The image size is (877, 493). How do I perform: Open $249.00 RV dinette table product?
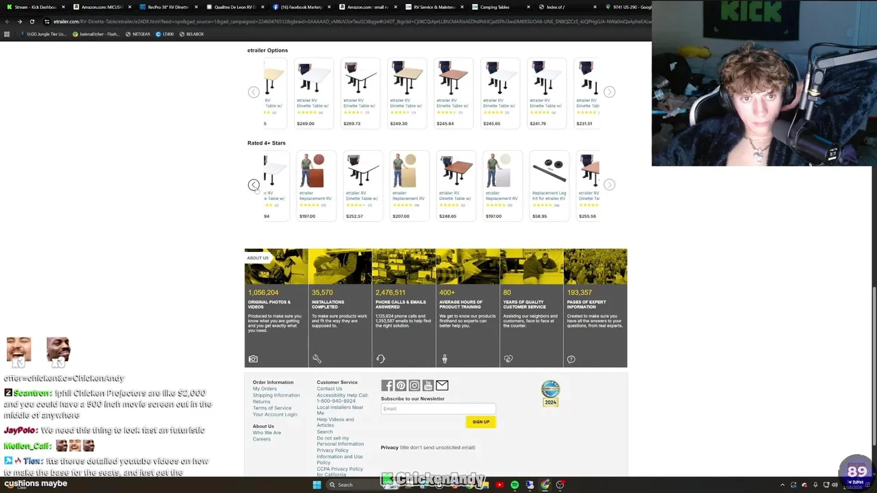click(x=313, y=94)
